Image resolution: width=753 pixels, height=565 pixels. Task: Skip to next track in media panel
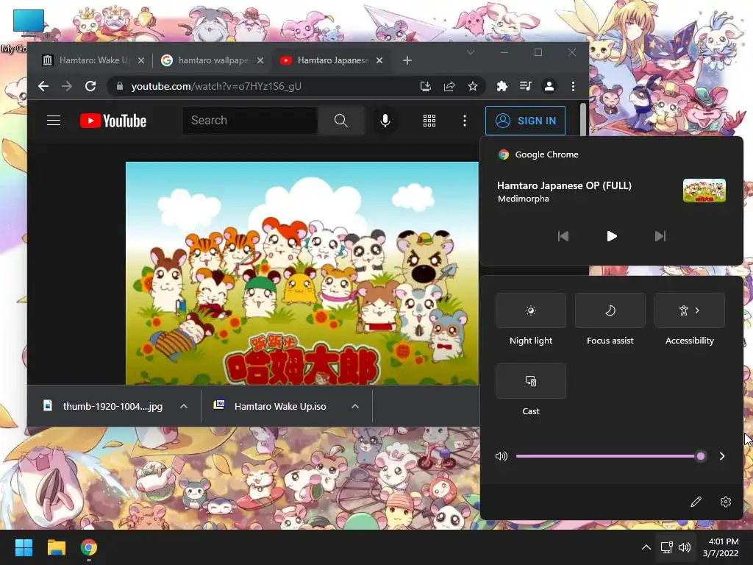point(660,236)
